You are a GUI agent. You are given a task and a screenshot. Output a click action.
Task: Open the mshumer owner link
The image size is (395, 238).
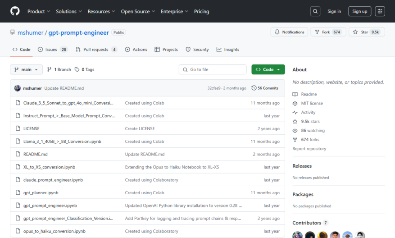tap(31, 32)
